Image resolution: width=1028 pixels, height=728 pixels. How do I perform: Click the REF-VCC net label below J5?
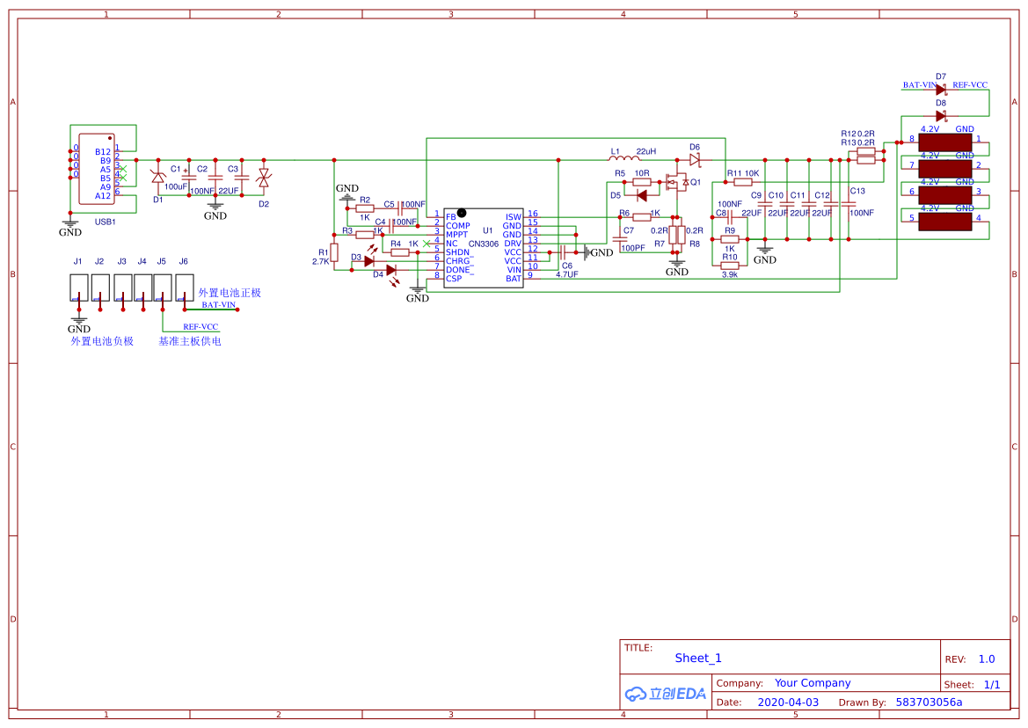click(200, 326)
